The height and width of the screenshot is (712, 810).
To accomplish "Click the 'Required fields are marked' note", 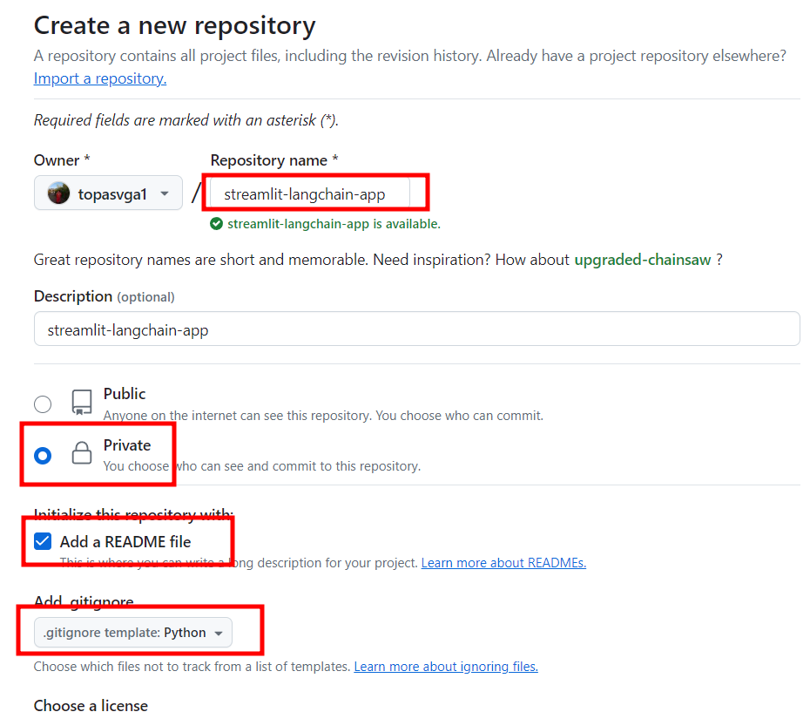I will [x=186, y=120].
